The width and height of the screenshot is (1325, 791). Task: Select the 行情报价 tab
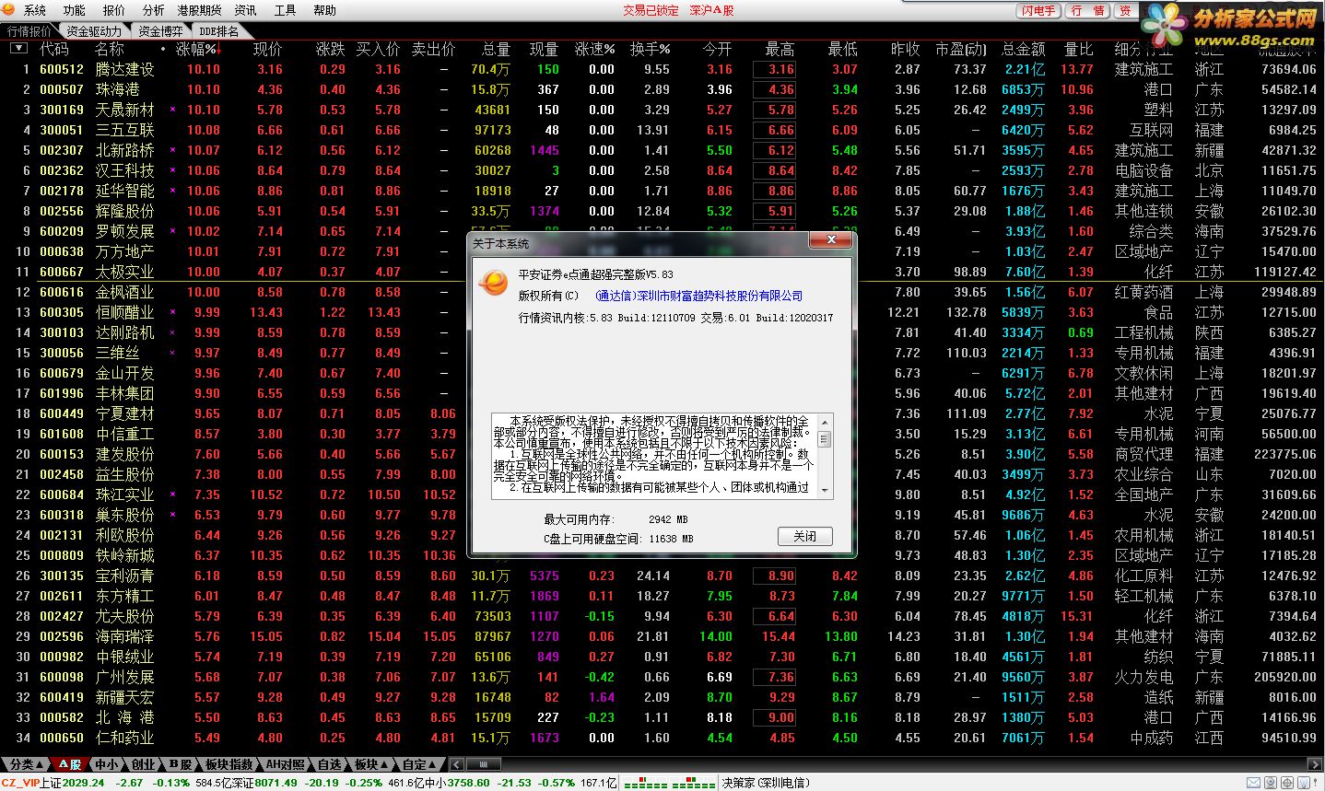pos(30,31)
